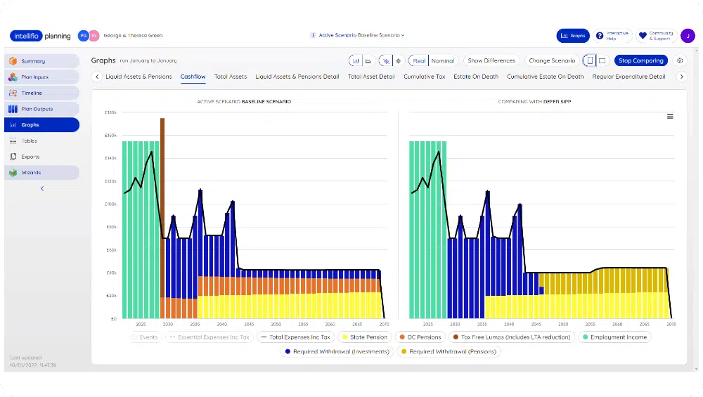Screen dimensions: 703x397
Task: Select Real values mode
Action: [x=419, y=60]
